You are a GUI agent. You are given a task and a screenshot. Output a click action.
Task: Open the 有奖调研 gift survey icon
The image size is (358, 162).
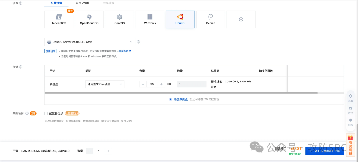[350, 145]
